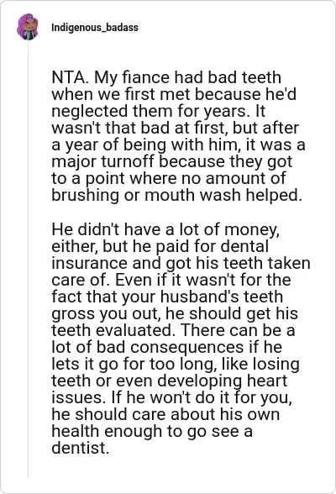The image size is (336, 494).
Task: Click the first paragraph about bad teeth
Action: point(178,136)
